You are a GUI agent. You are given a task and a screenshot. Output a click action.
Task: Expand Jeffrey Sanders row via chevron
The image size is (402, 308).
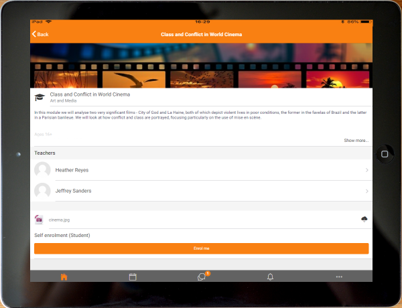tap(366, 191)
